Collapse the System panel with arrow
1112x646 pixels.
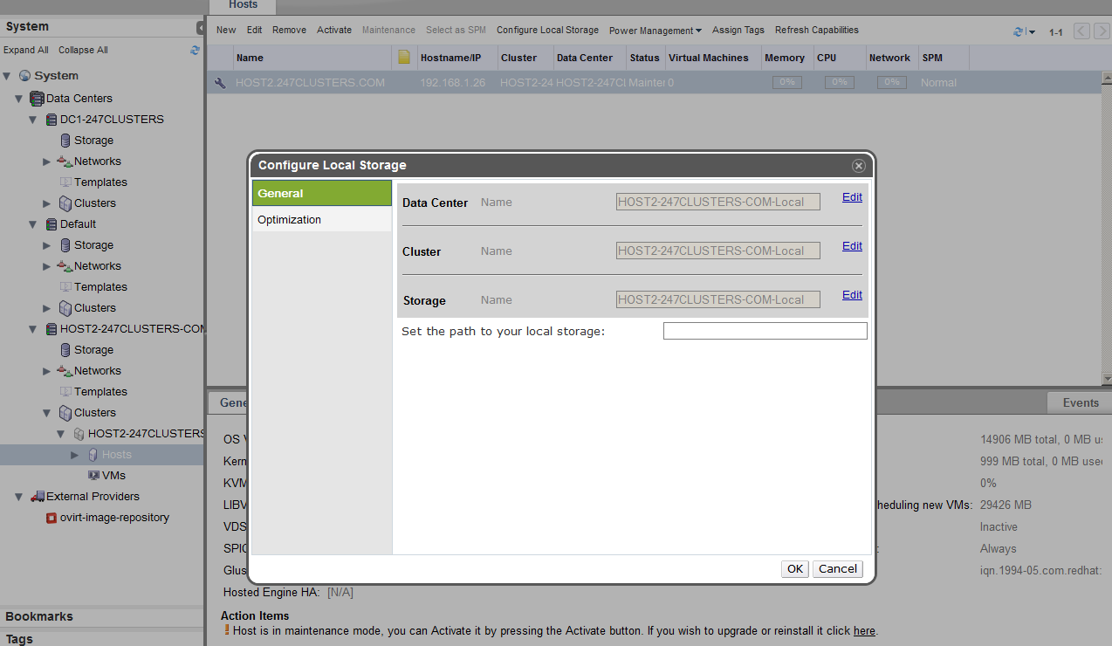coord(200,27)
